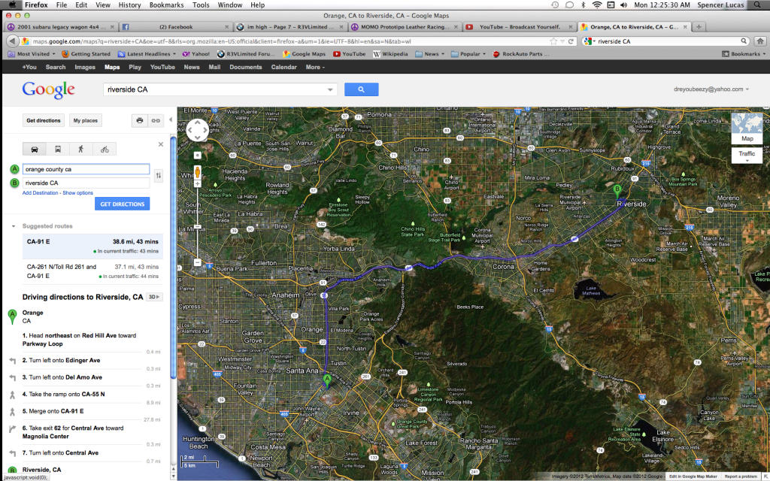Select the walking directions mode icon
The height and width of the screenshot is (481, 770).
pyautogui.click(x=81, y=150)
